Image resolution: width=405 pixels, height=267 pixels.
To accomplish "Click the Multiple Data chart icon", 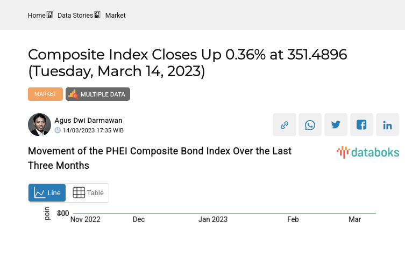I will [73, 94].
